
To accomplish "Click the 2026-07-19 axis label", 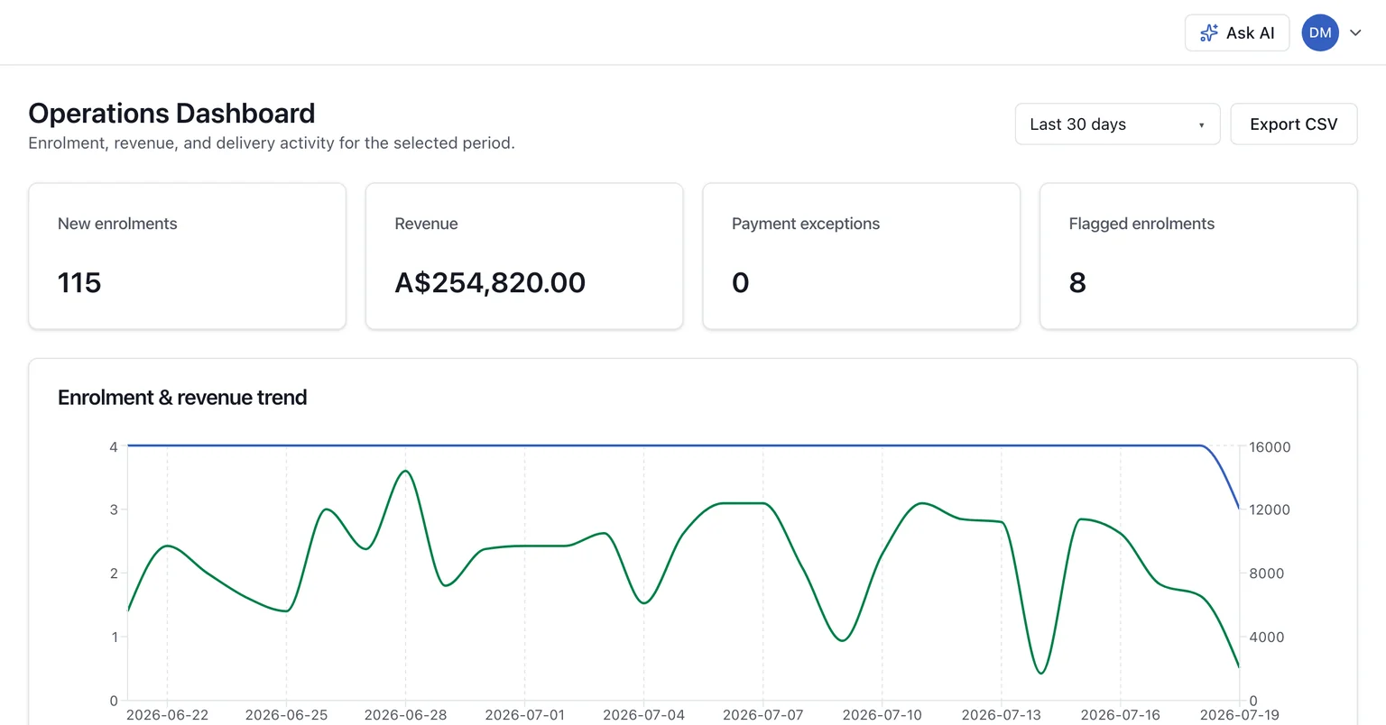I will [x=1239, y=715].
